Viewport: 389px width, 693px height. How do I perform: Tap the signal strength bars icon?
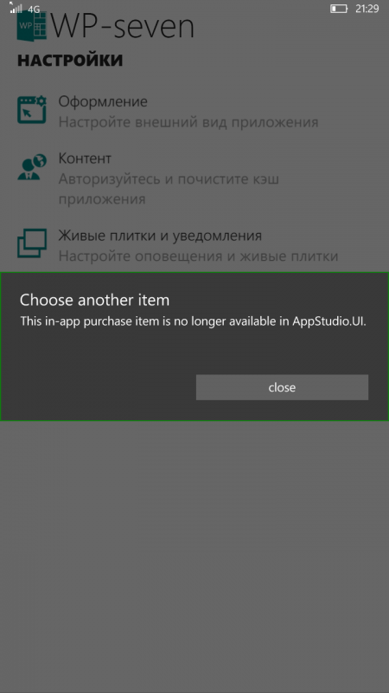tap(16, 8)
